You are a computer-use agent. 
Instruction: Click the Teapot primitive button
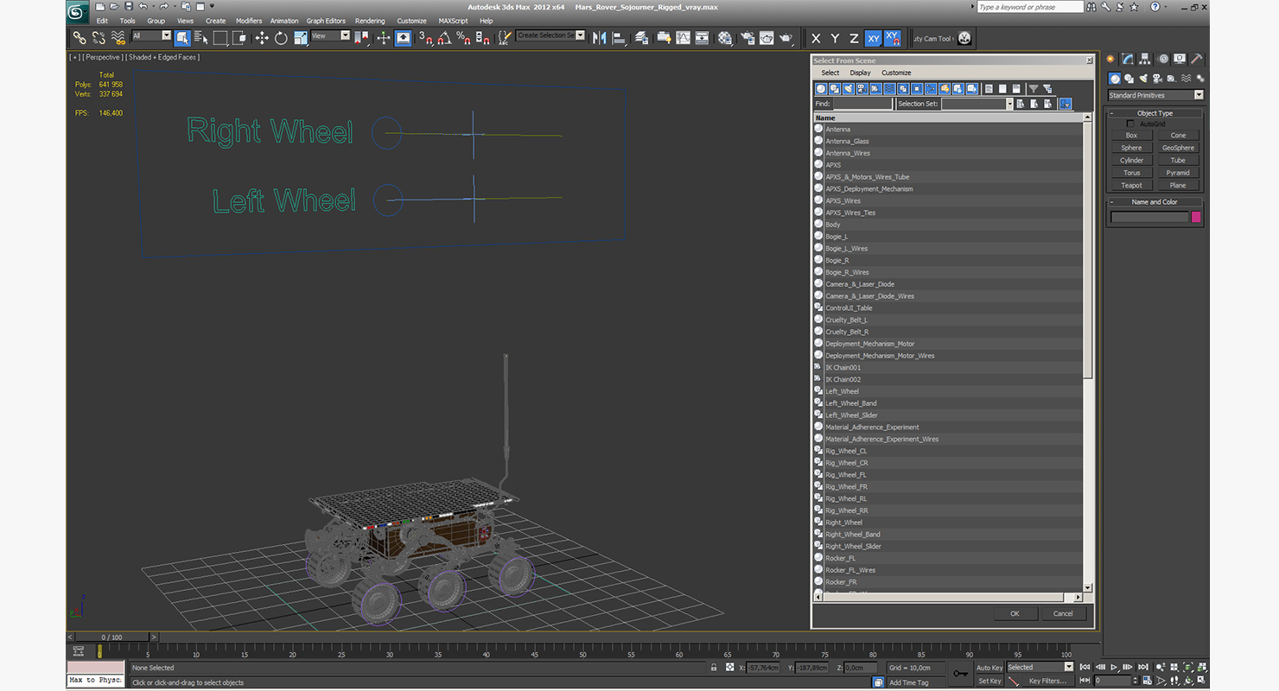1131,185
